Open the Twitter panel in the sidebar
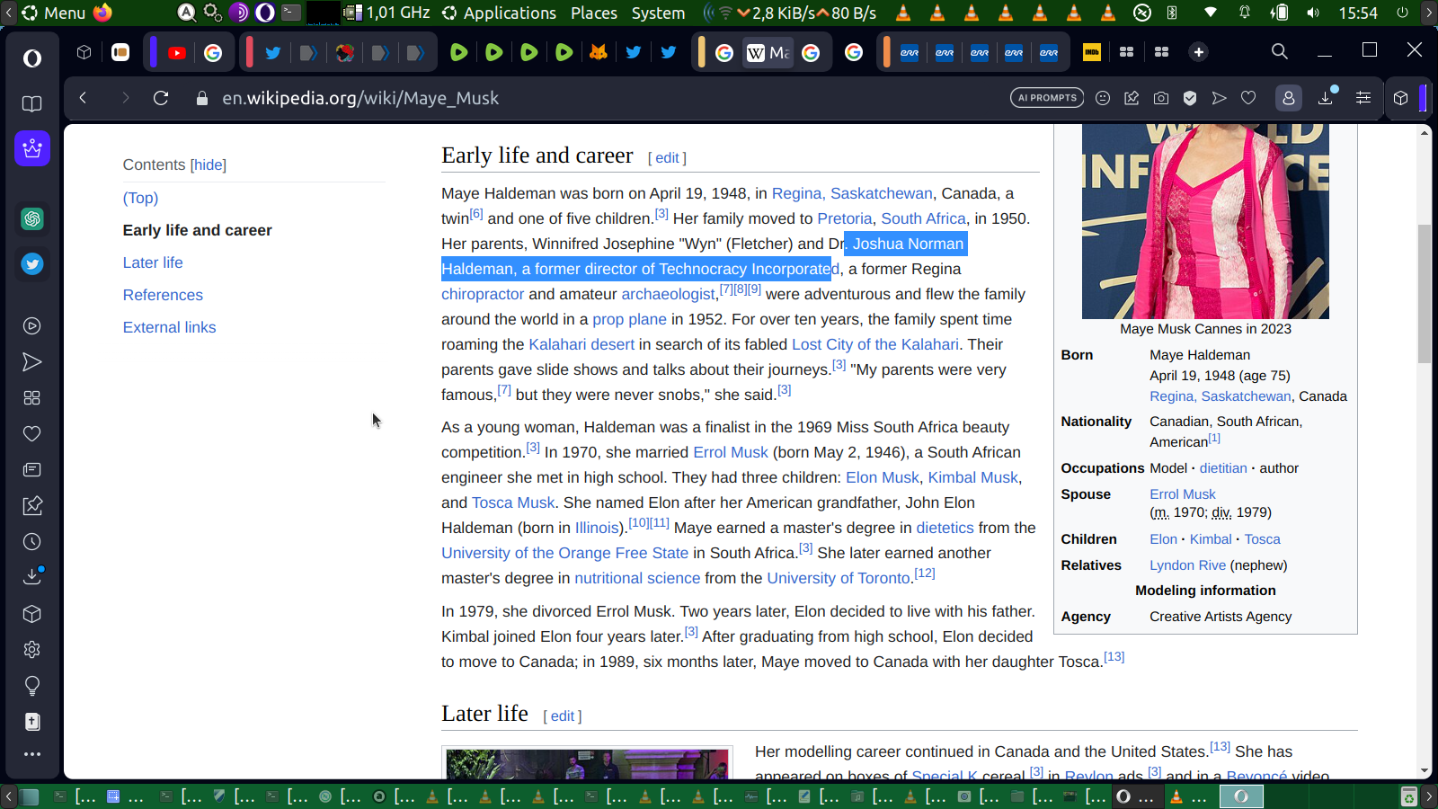The image size is (1438, 809). [x=32, y=263]
